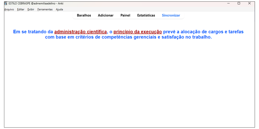Go to Baralhos deck list
The image size is (259, 129).
click(84, 15)
